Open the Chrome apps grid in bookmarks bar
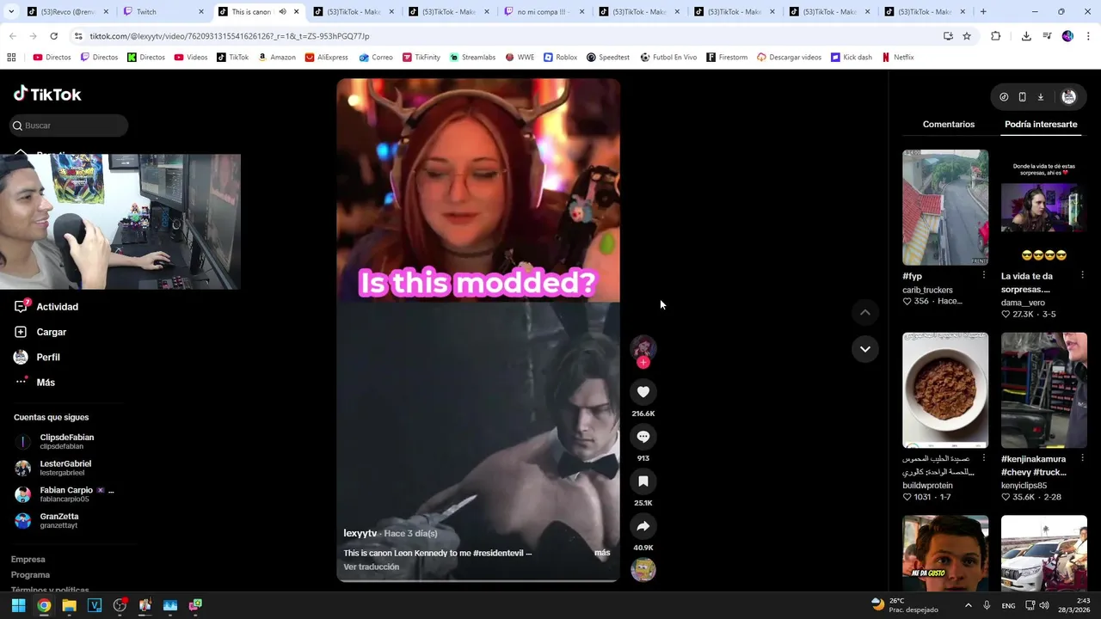The height and width of the screenshot is (619, 1101). 11,58
